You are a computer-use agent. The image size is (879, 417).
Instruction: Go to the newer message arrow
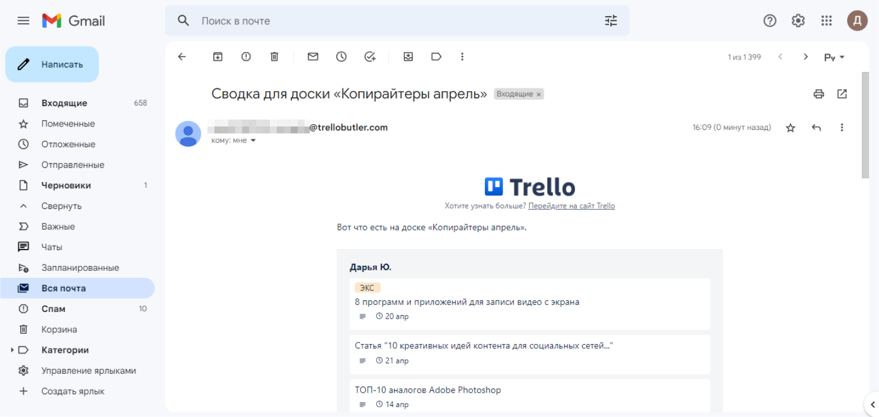click(x=780, y=57)
